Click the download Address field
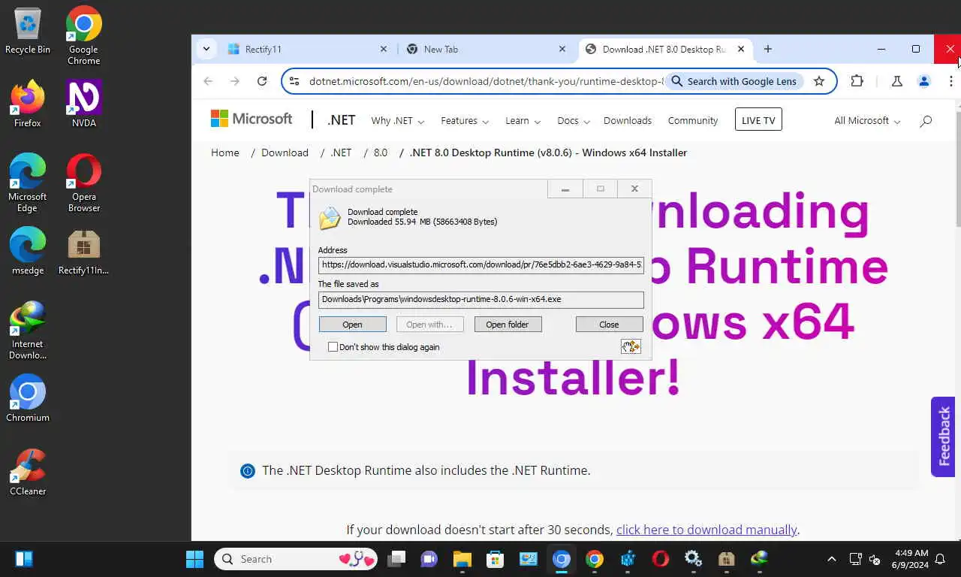Image resolution: width=961 pixels, height=577 pixels. click(480, 264)
